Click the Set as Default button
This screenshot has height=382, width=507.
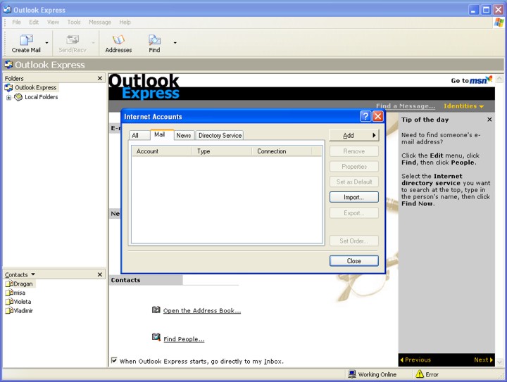coord(353,182)
